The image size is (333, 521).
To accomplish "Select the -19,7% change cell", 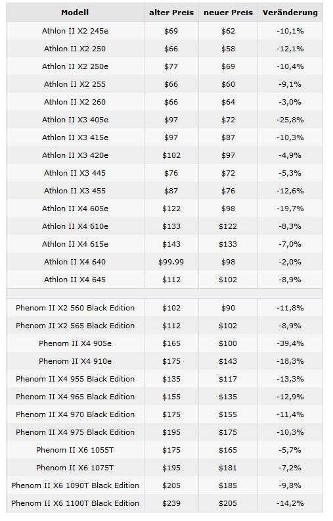I will (x=290, y=209).
